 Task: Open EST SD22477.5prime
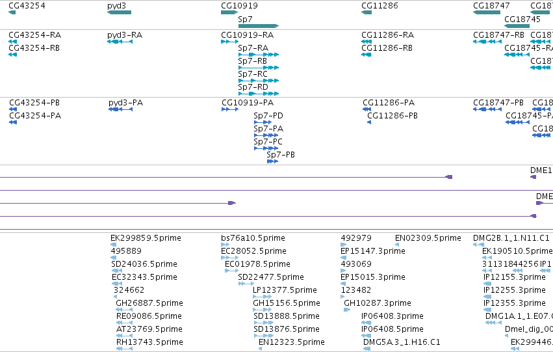pos(271,277)
